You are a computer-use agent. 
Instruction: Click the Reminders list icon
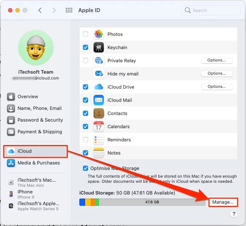99,140
